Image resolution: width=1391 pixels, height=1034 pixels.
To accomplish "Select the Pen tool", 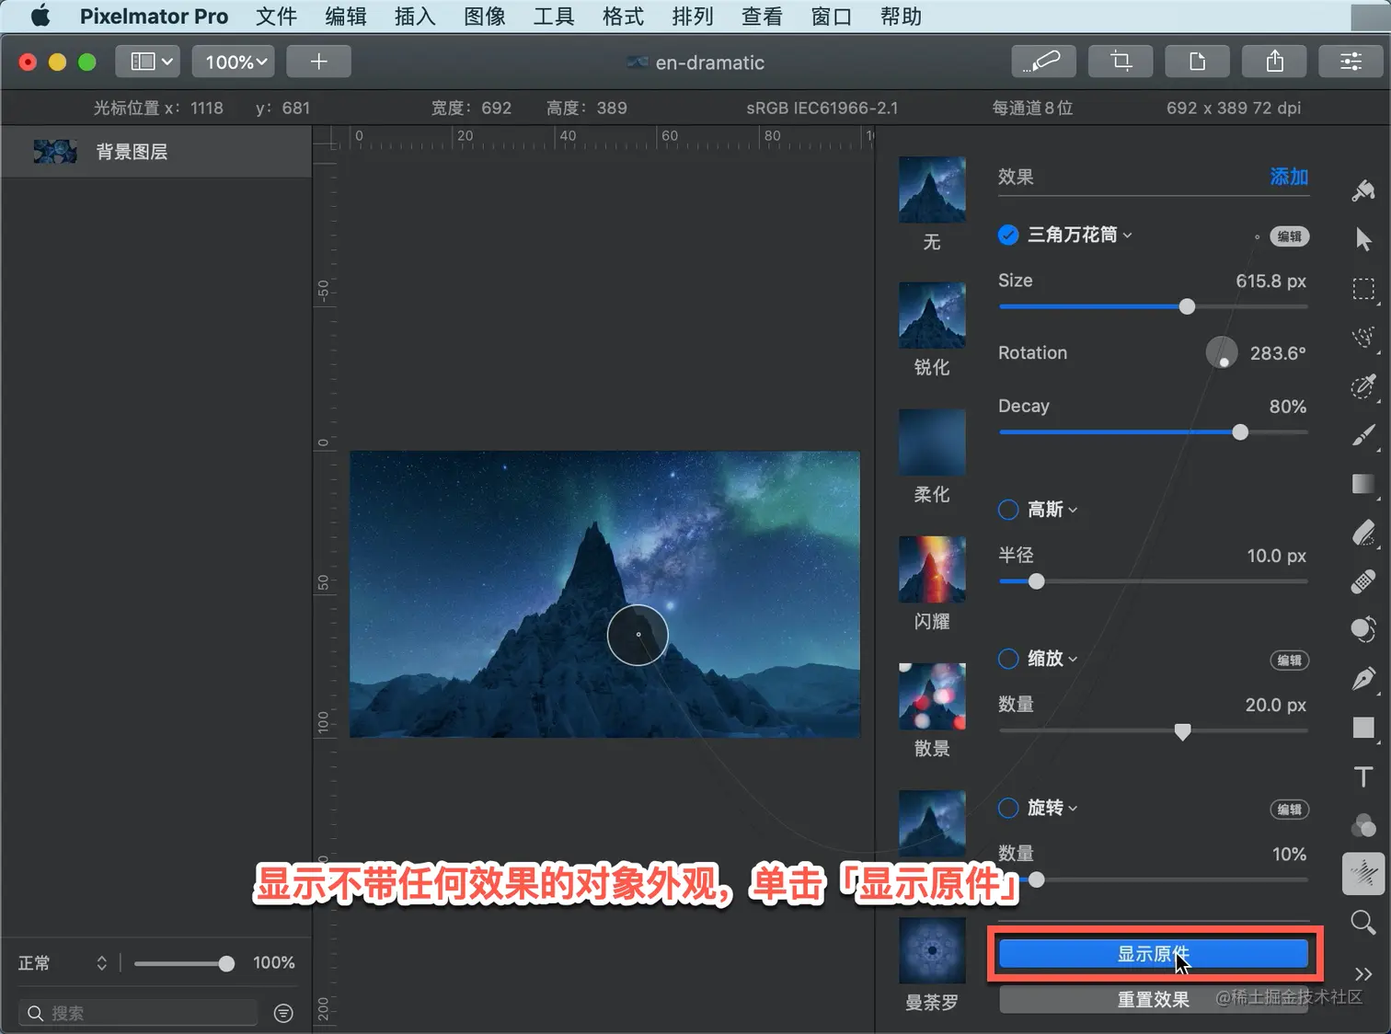I will click(x=1363, y=679).
